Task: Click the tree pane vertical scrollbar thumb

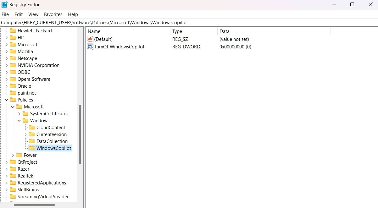Action: (x=80, y=134)
